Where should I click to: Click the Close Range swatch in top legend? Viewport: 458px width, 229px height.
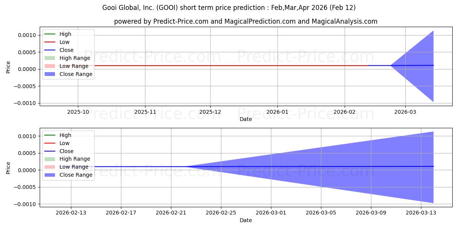50,74
